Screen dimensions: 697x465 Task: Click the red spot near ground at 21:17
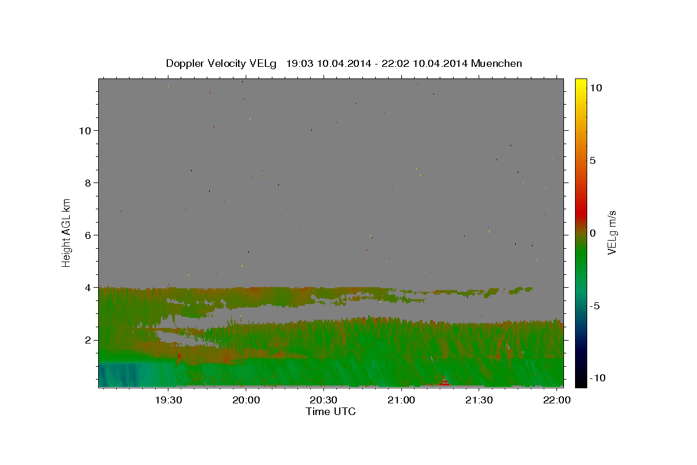(445, 382)
